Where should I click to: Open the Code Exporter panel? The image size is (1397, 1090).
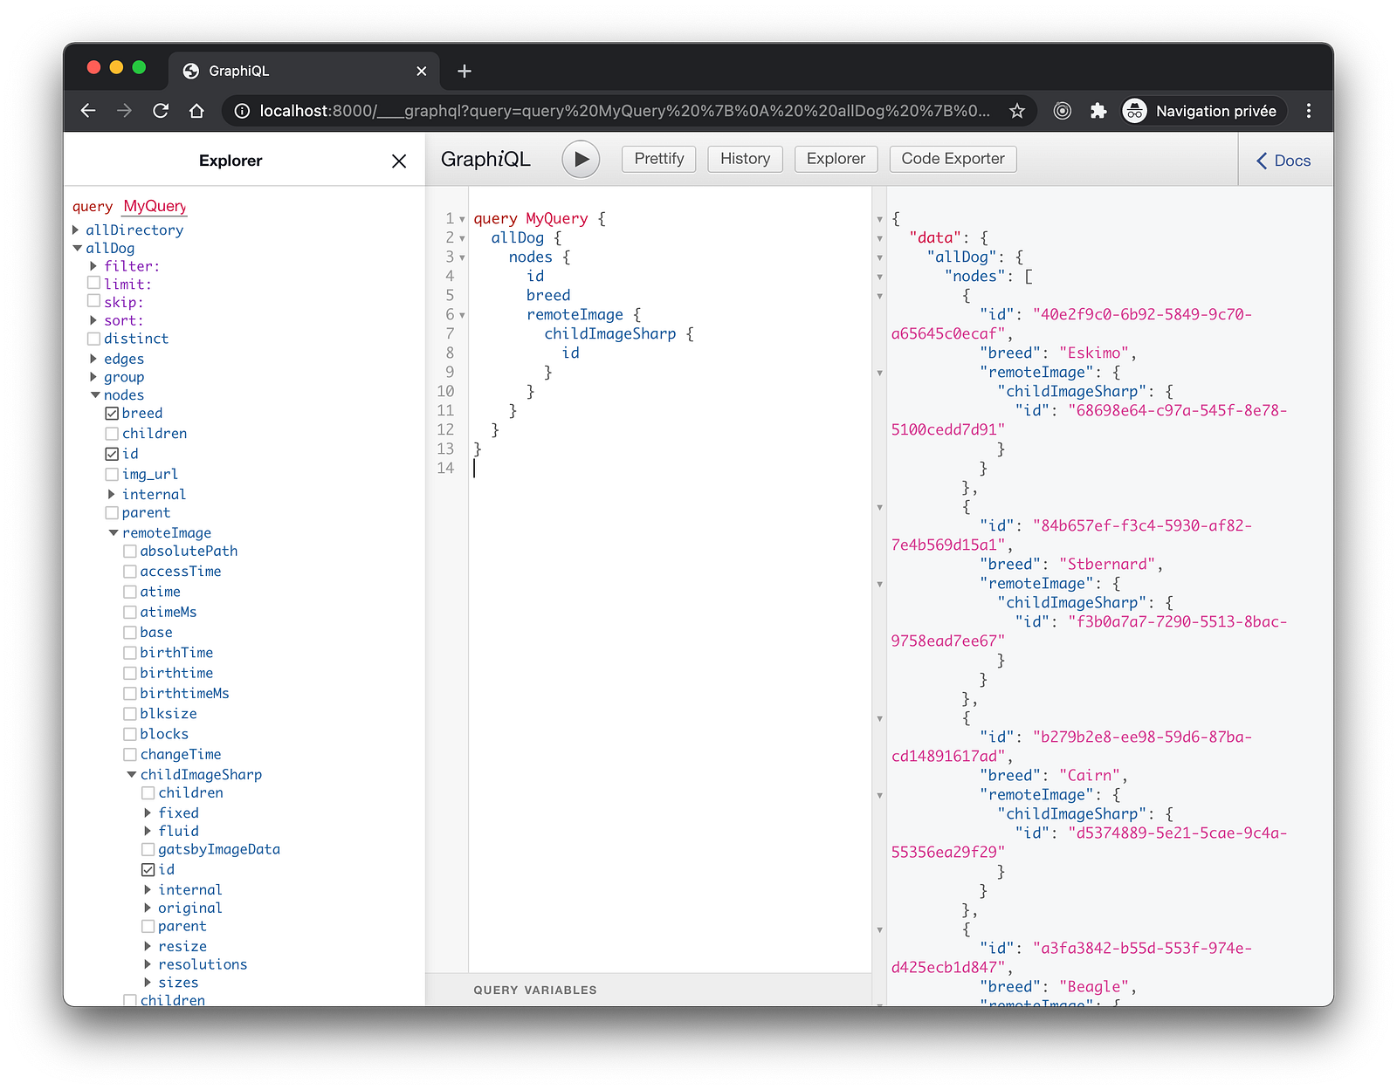[953, 159]
